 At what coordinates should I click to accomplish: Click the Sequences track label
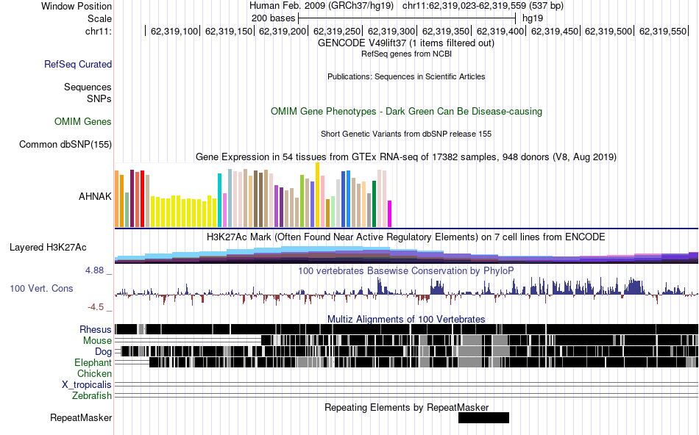pos(88,87)
